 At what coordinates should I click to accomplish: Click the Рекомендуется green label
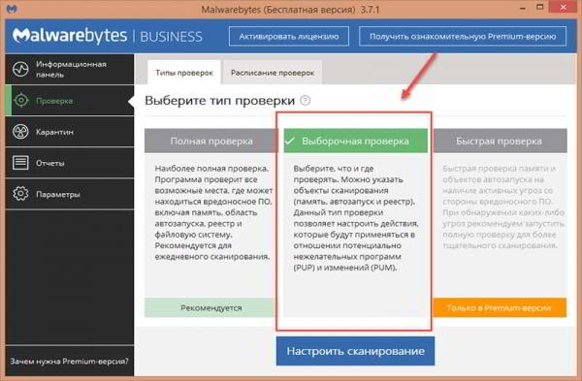point(210,307)
